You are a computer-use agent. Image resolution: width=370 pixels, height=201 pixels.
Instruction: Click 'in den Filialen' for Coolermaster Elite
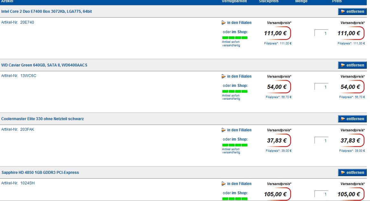tap(239, 130)
